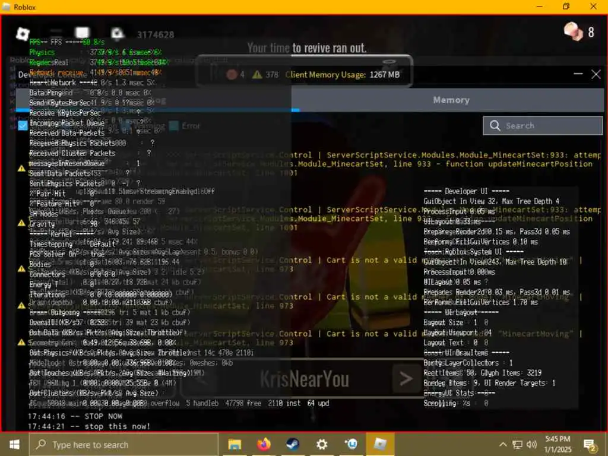
Task: Click the currency icon beside the 8 count
Action: [x=573, y=31]
